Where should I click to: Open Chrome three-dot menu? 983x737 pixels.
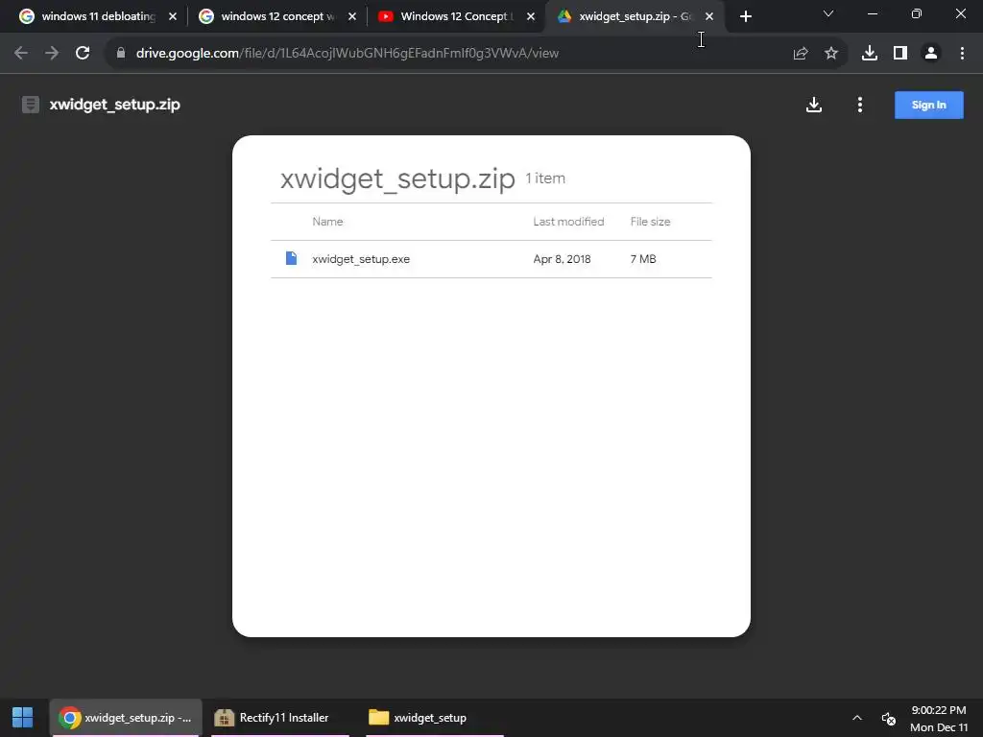pos(962,54)
